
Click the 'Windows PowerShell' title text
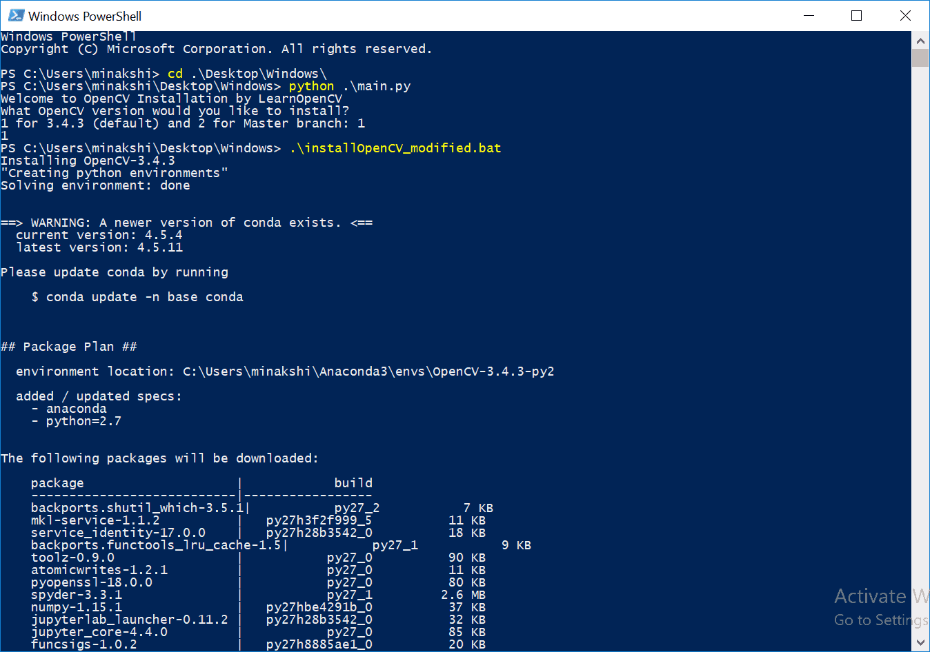click(85, 16)
